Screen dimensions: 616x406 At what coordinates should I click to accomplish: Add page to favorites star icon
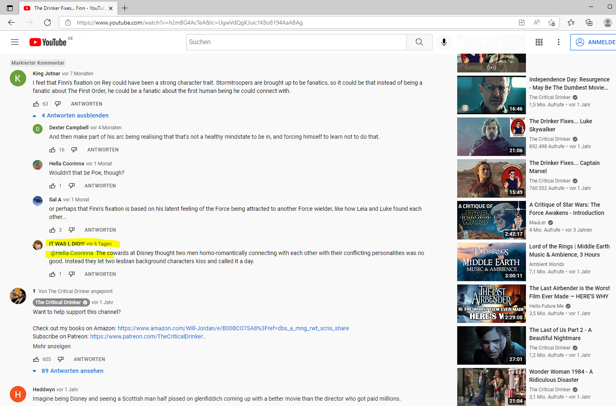[x=551, y=23]
